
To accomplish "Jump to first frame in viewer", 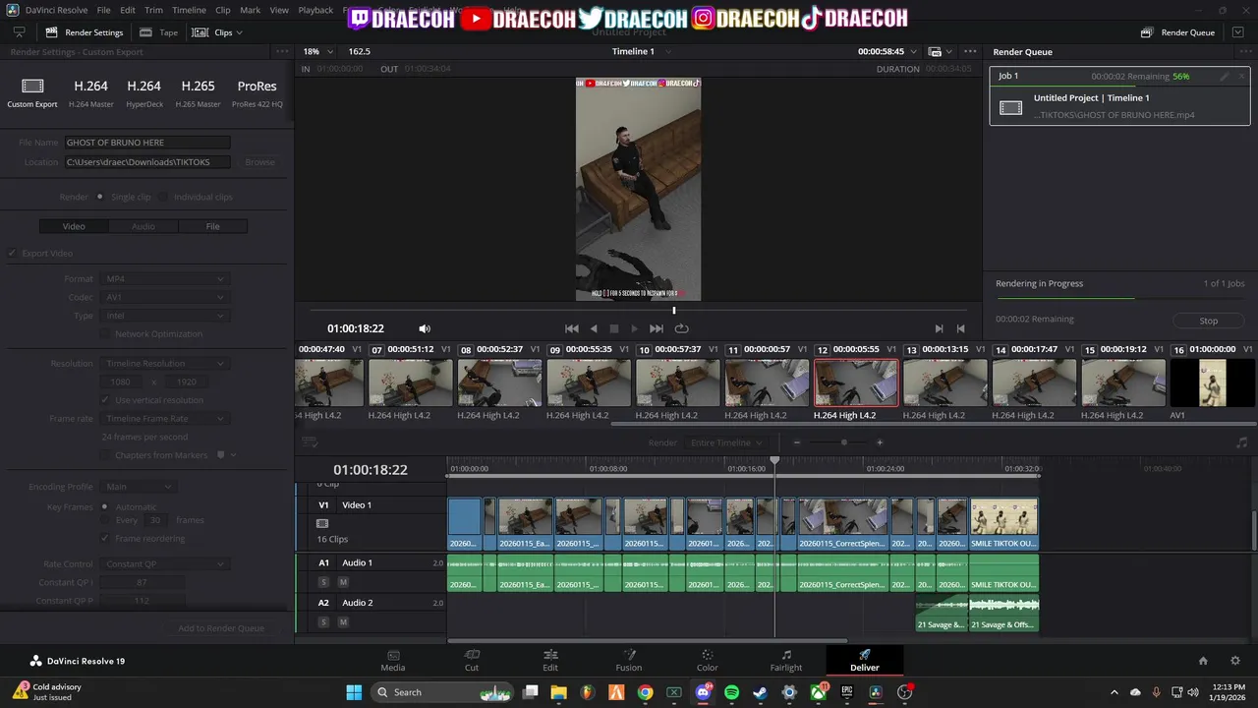I will click(572, 328).
